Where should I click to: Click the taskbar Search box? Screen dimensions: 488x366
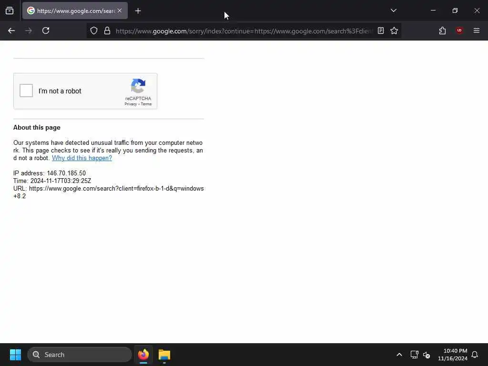tap(80, 355)
